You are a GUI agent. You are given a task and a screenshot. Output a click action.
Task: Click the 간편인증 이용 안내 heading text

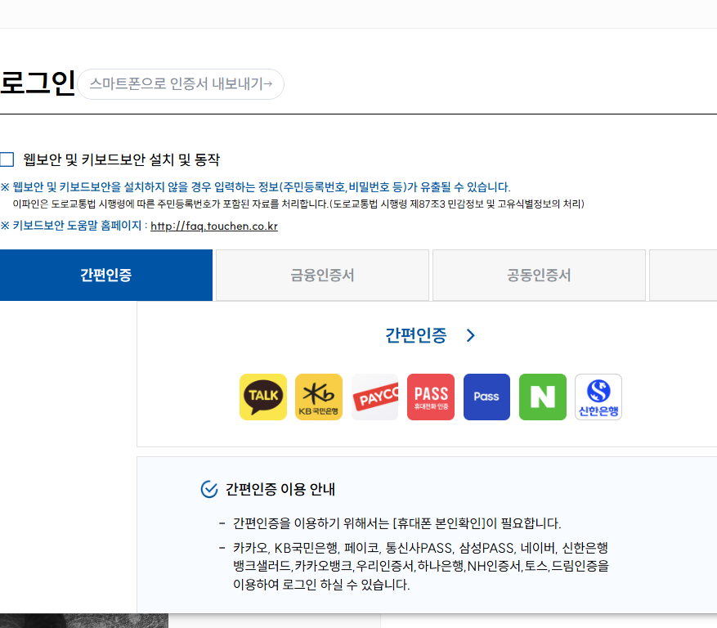point(280,490)
